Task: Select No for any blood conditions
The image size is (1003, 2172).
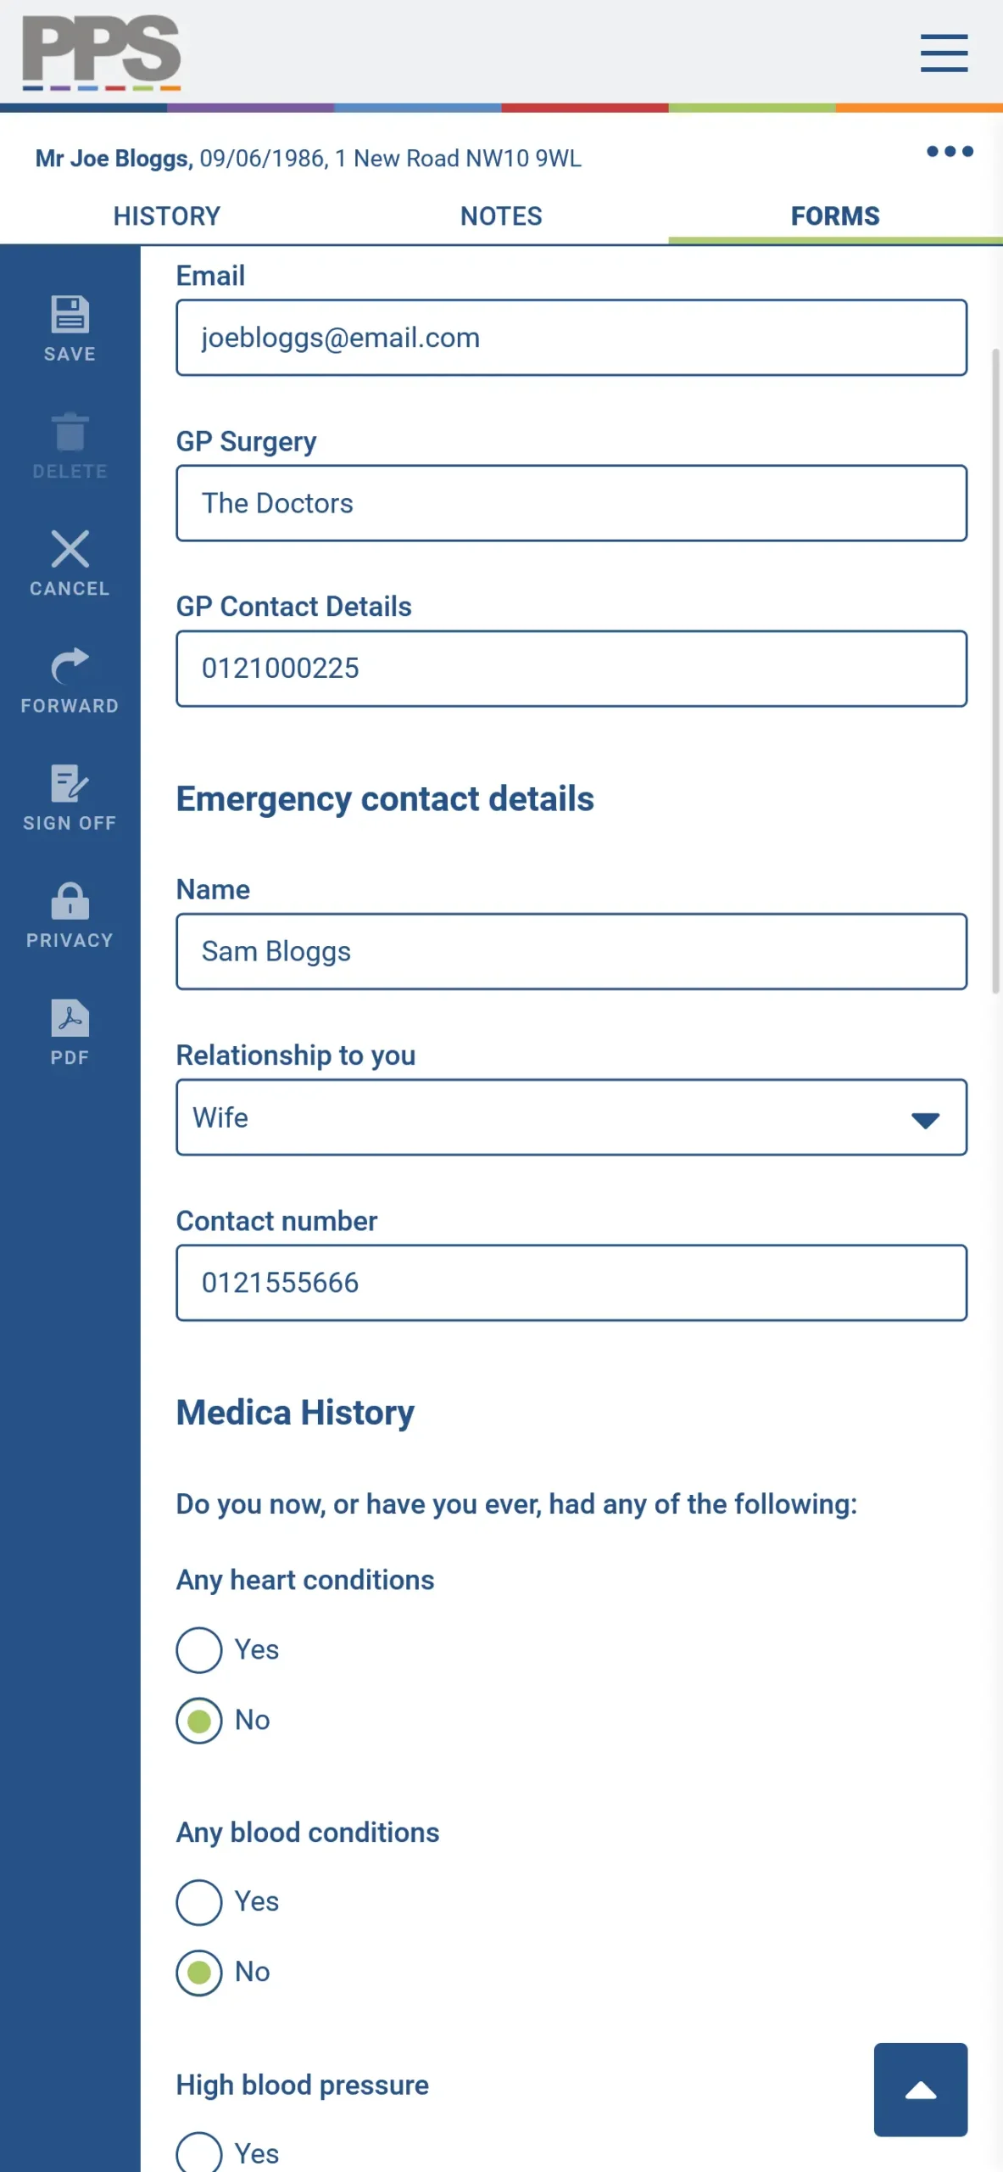Action: coord(198,1972)
